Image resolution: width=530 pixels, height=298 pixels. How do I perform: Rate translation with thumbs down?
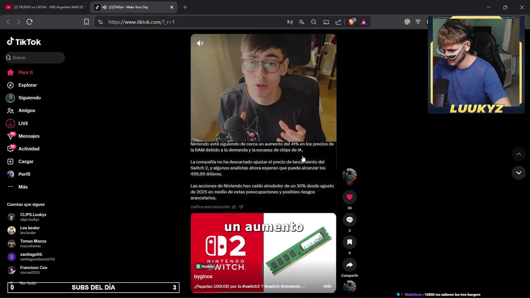[x=241, y=207]
